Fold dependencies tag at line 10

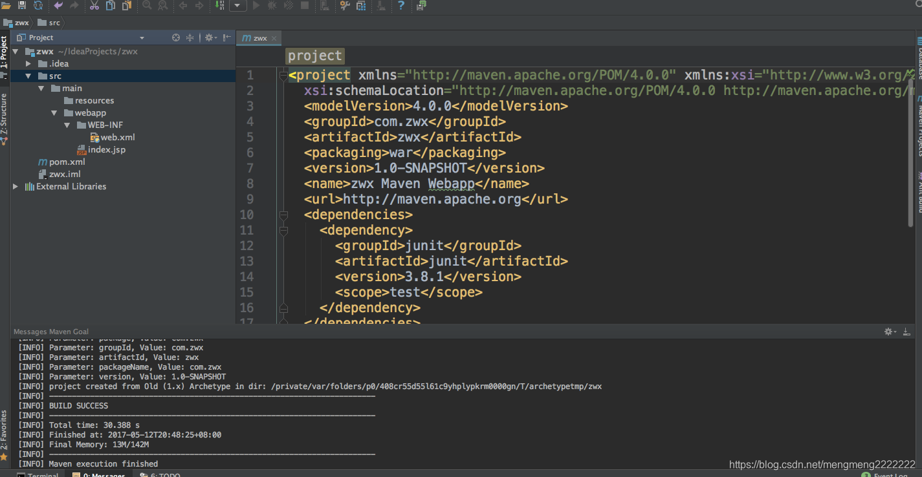(x=283, y=215)
